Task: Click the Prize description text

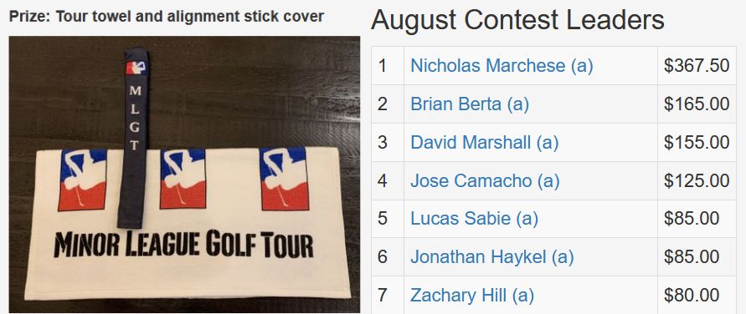Action: pyautogui.click(x=167, y=17)
